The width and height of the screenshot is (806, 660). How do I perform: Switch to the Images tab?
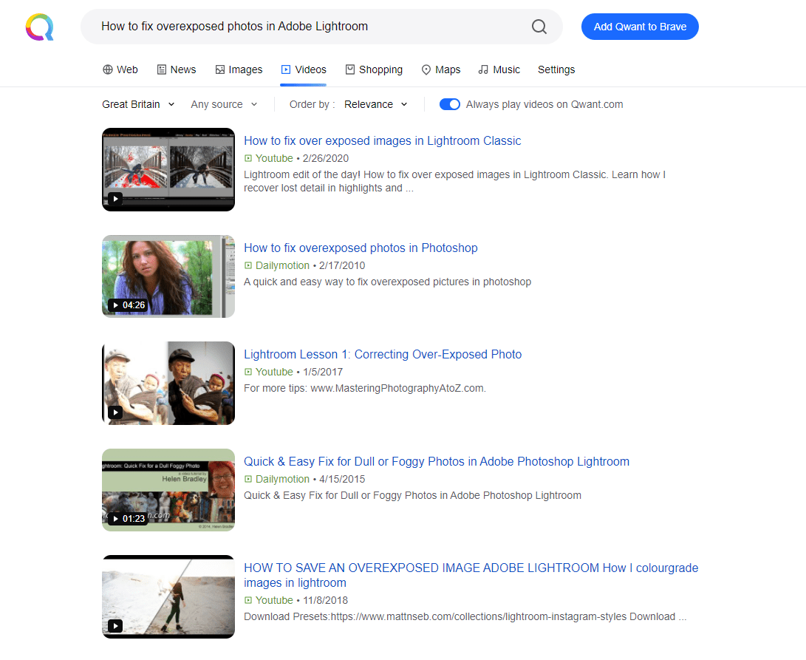tap(239, 69)
